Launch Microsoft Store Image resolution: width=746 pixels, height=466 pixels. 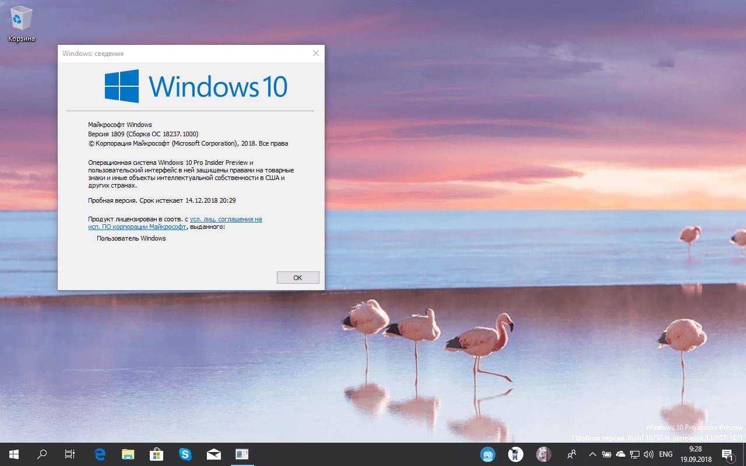point(156,454)
